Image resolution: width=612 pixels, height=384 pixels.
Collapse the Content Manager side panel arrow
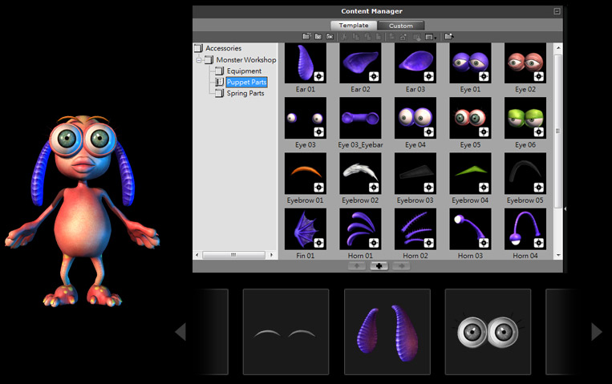(x=565, y=208)
